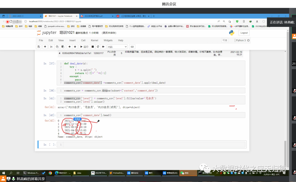
Task: Click the Python 3 kernel status circle
Action: point(248,40)
